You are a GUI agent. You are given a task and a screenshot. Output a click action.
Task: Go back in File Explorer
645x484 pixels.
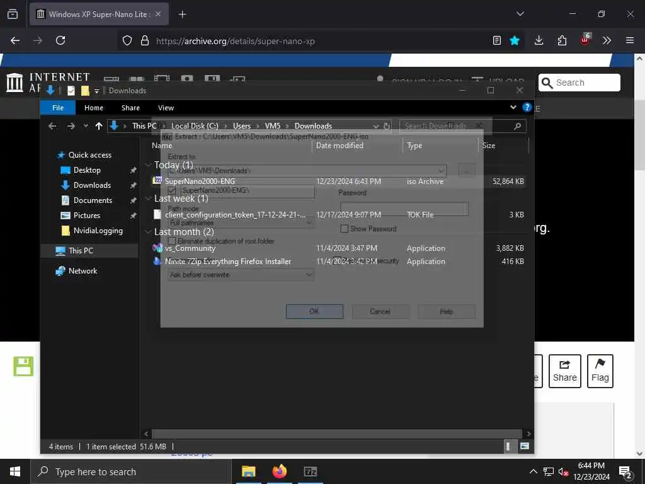(52, 126)
